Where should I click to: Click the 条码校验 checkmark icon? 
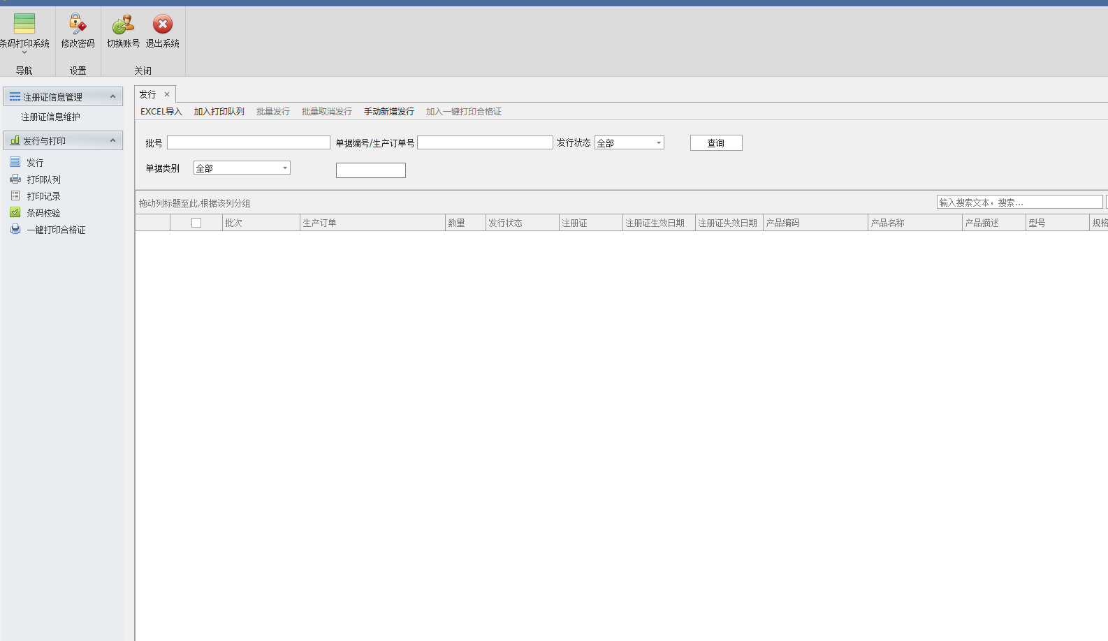(x=15, y=212)
